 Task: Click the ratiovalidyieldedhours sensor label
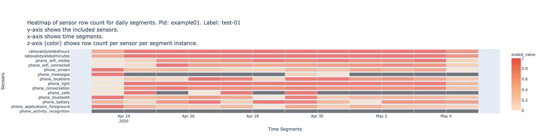[x=49, y=52]
